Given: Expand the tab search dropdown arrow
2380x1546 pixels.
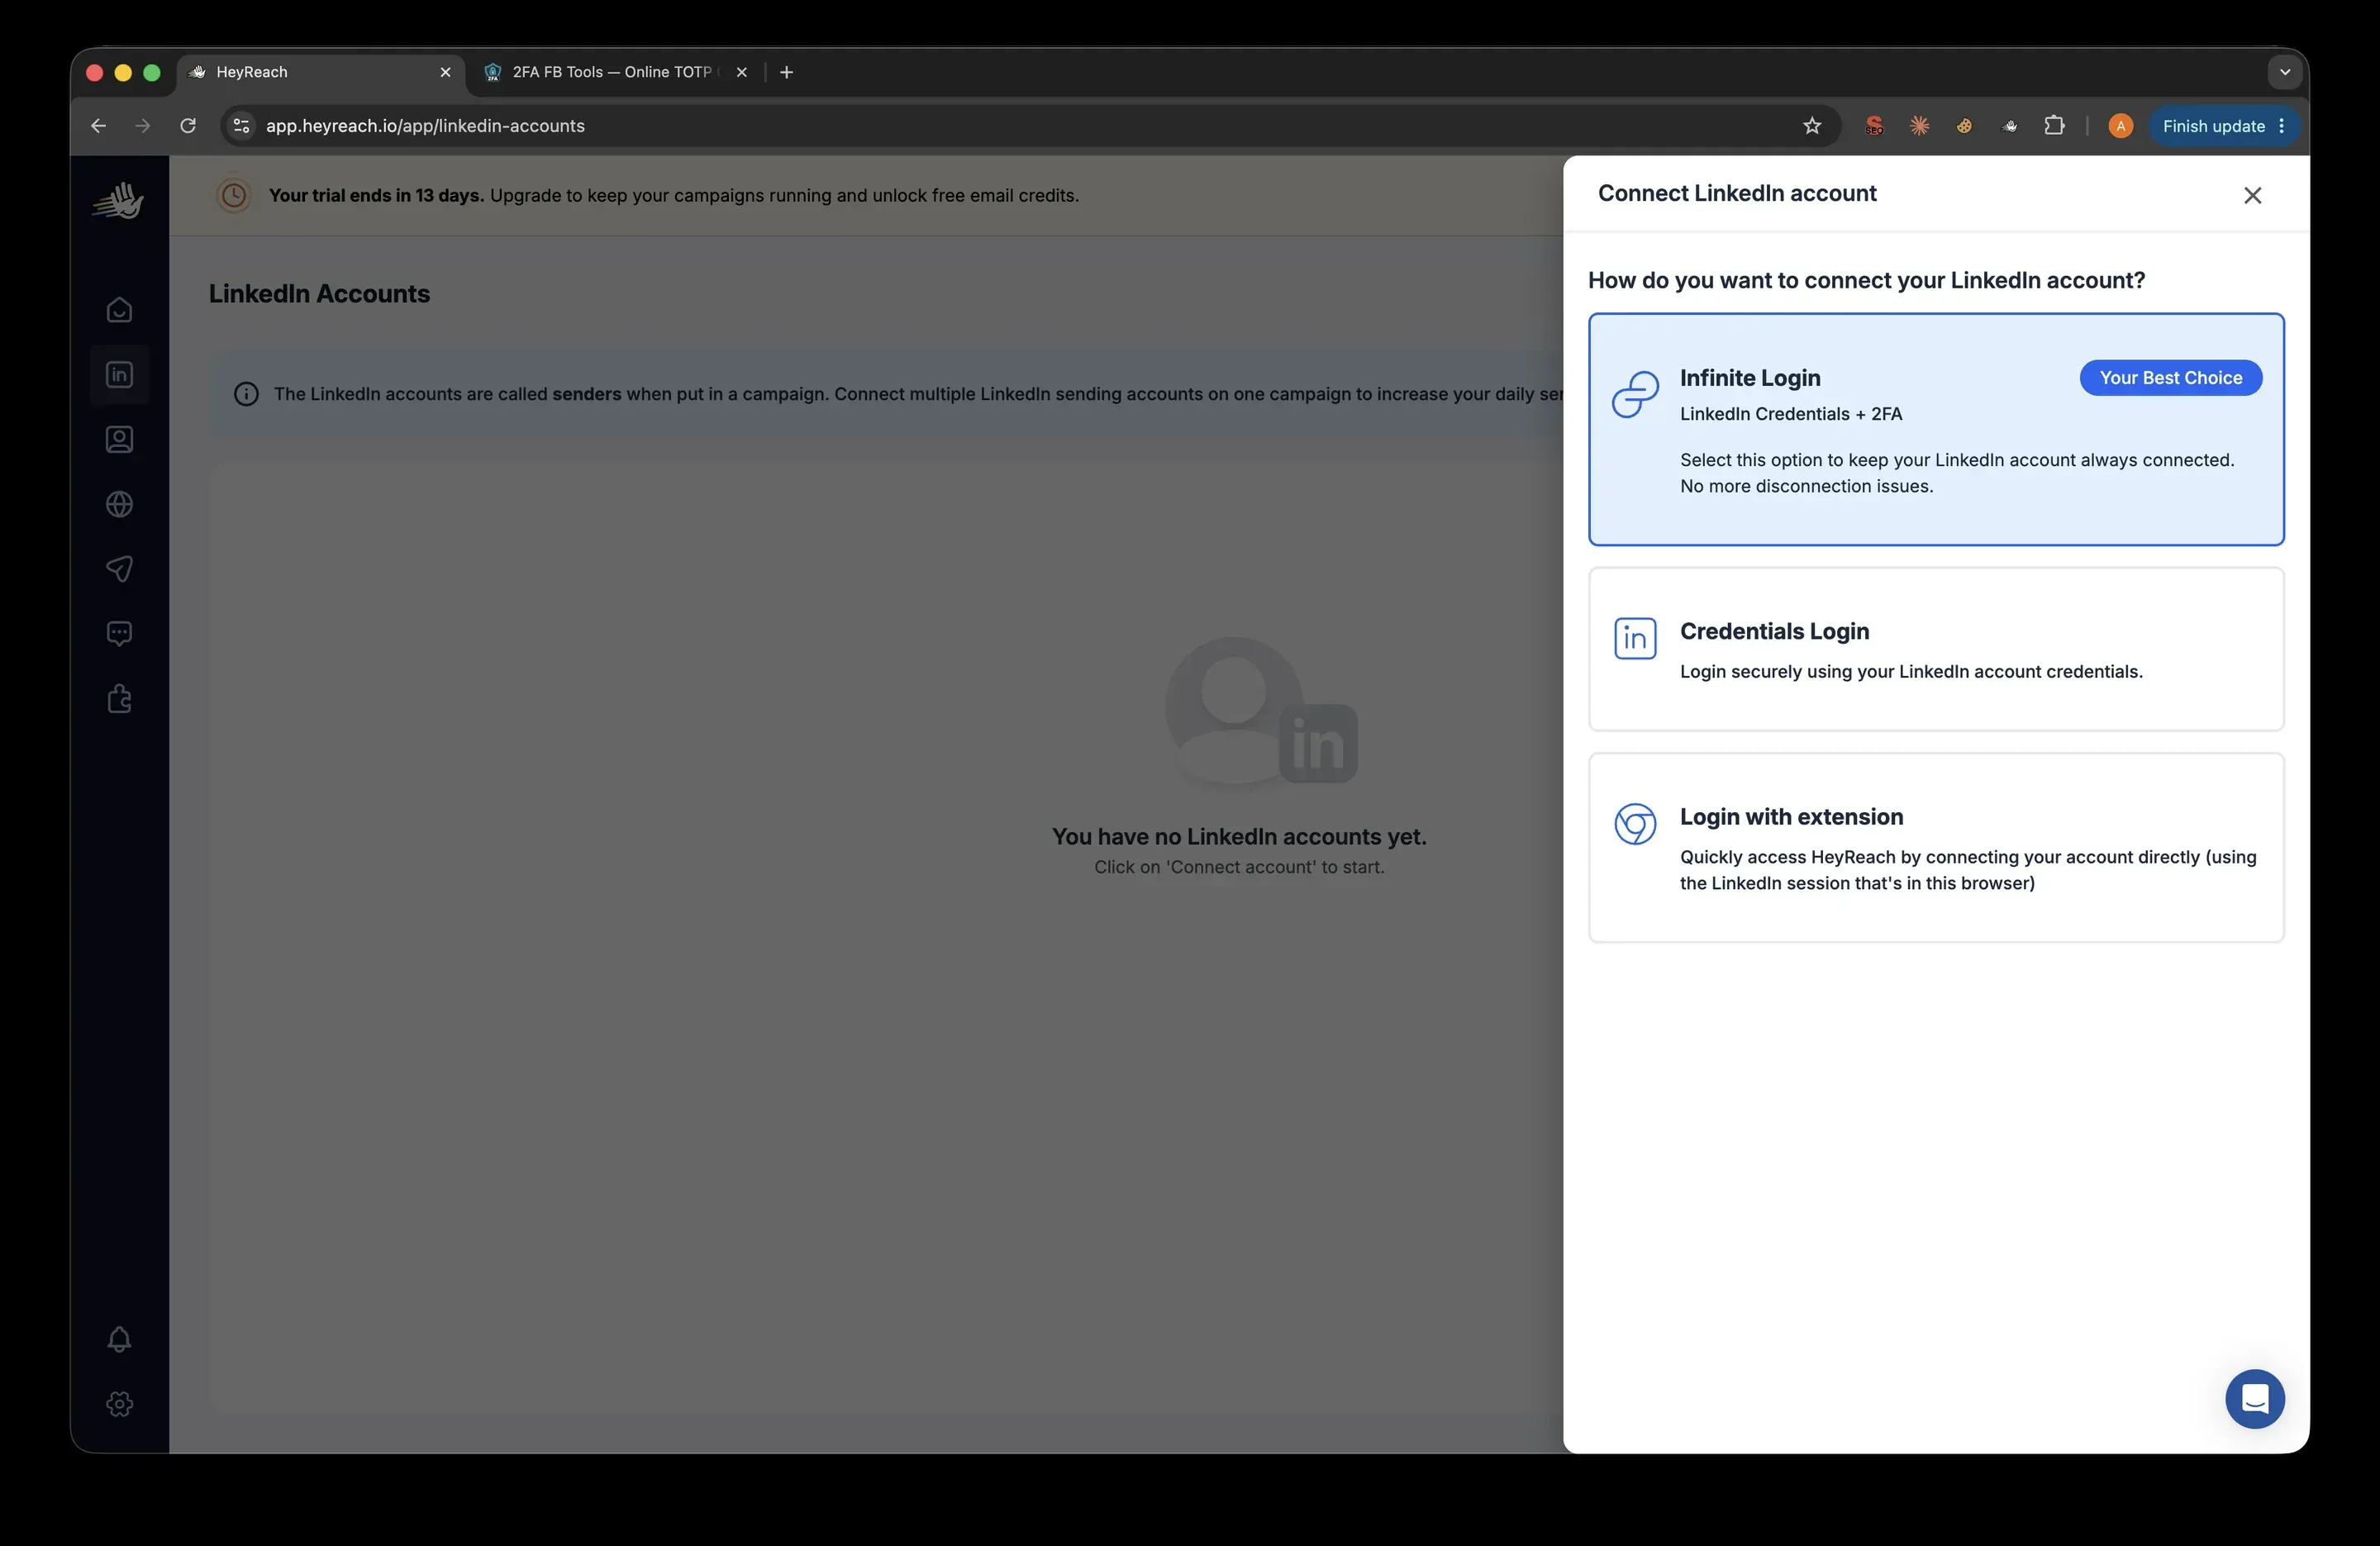Looking at the screenshot, I should coord(2284,72).
